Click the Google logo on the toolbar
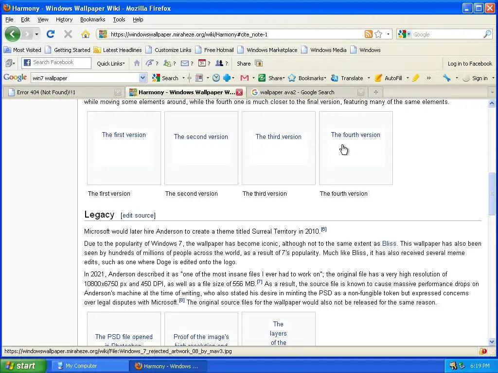Image resolution: width=498 pixels, height=373 pixels. 15,77
